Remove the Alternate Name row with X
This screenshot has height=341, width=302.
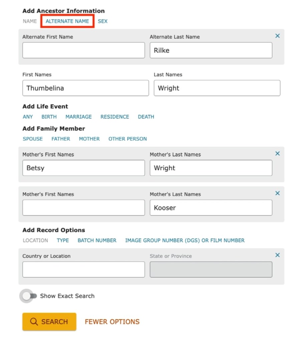[277, 36]
